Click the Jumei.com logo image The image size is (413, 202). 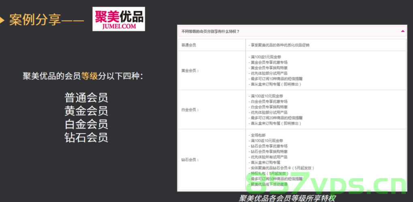pyautogui.click(x=118, y=19)
